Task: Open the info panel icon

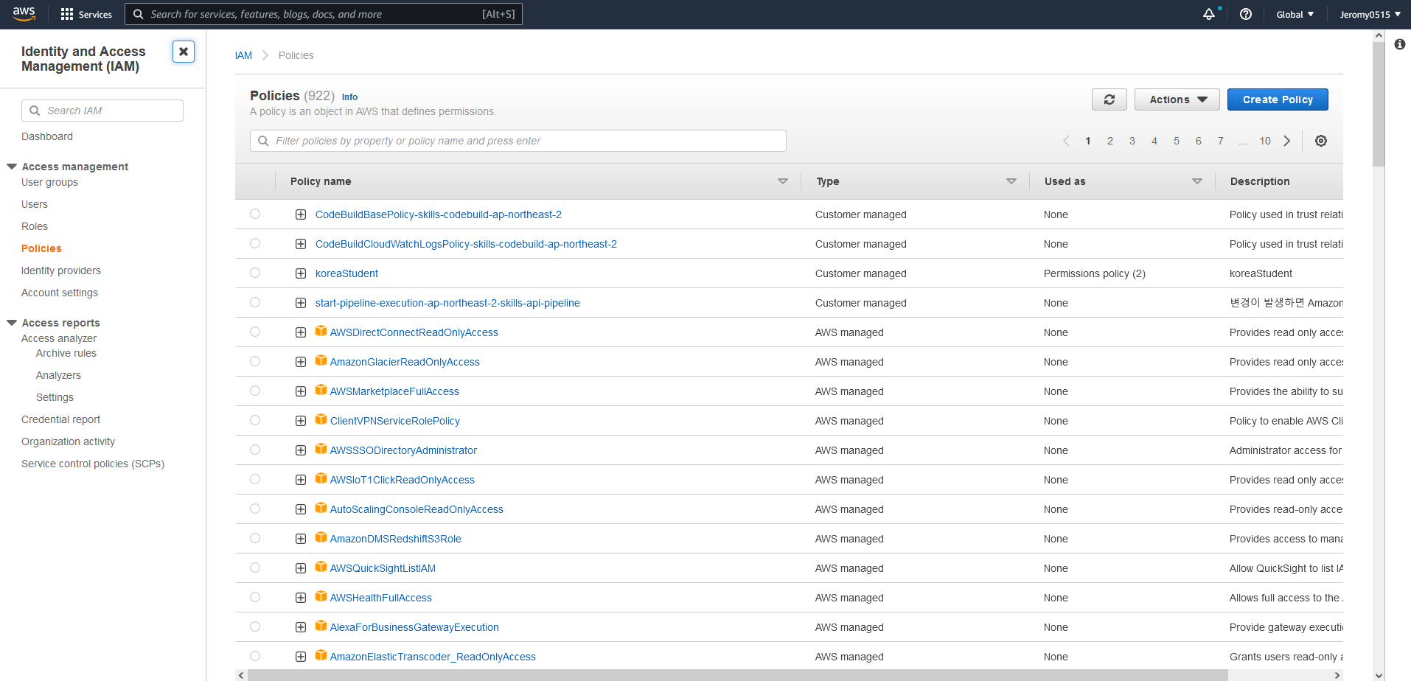Action: tap(1400, 44)
